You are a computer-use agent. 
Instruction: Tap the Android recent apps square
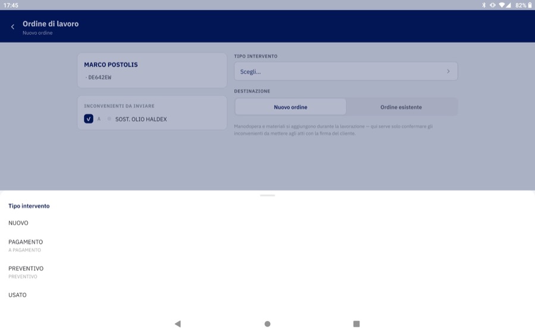coord(357,324)
